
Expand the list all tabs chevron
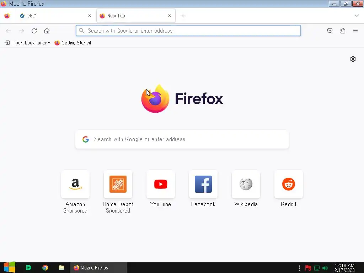tap(357, 16)
